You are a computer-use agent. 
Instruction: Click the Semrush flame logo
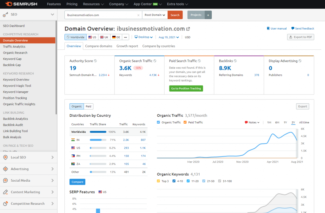pos(9,4)
